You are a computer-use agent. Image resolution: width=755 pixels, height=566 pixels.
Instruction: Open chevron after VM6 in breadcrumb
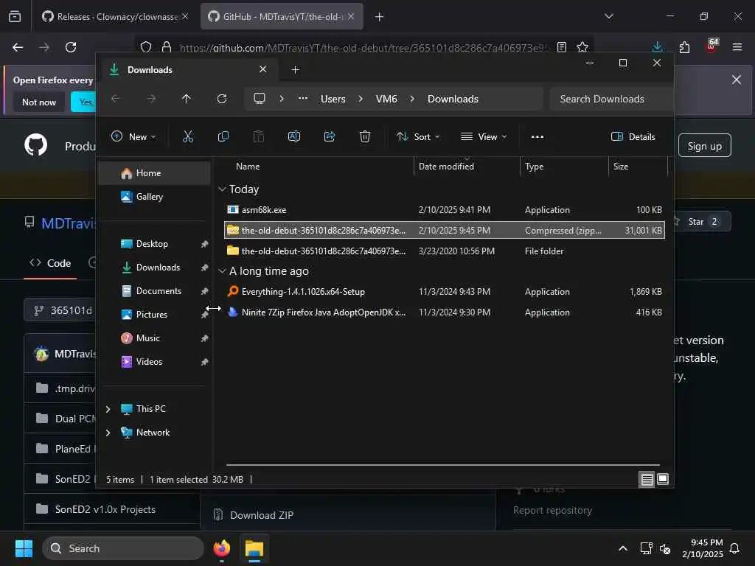[412, 99]
